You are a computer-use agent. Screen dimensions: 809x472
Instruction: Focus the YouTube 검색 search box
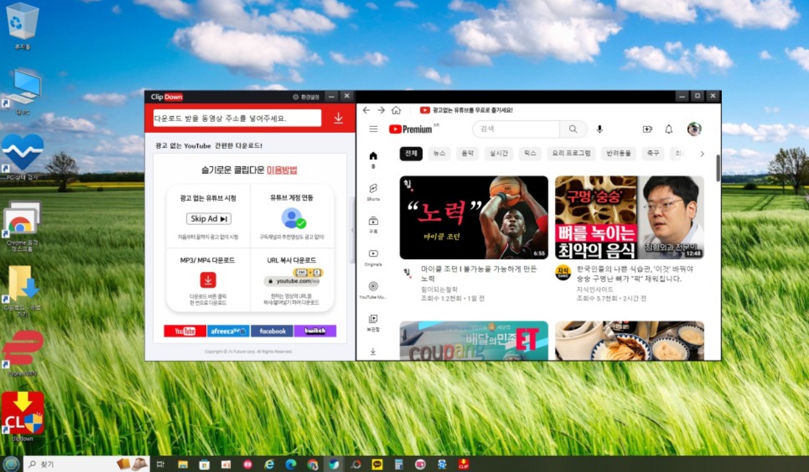point(516,129)
